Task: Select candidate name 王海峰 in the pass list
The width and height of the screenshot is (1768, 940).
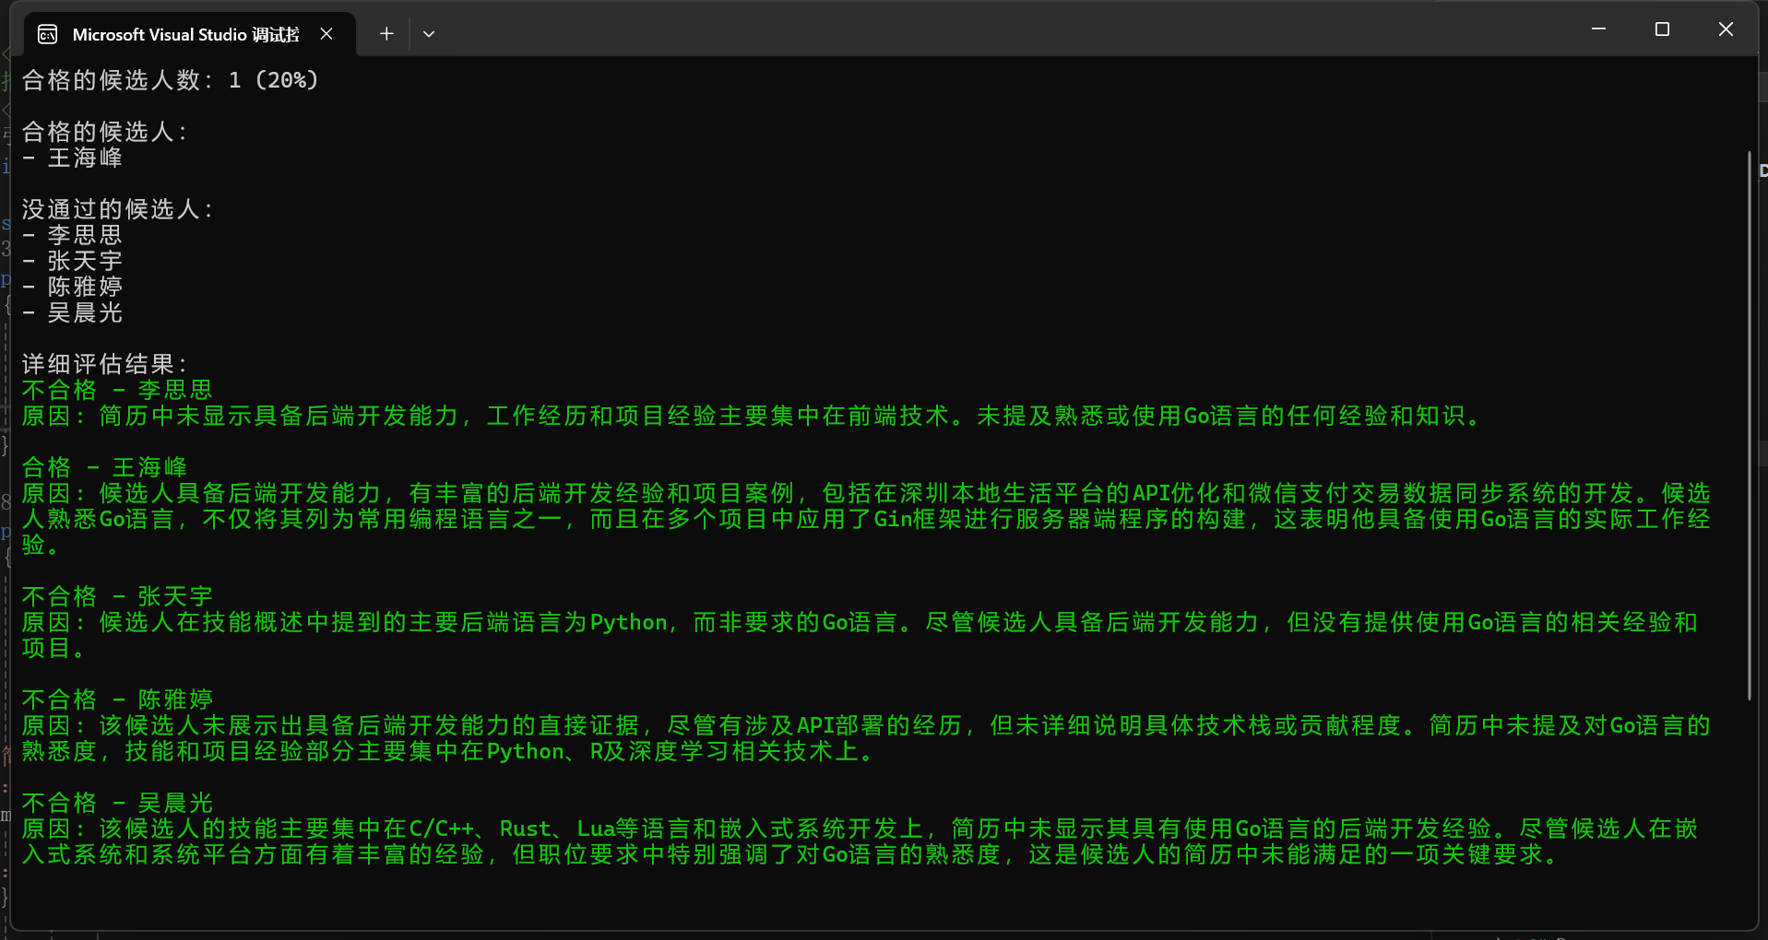Action: [x=84, y=157]
